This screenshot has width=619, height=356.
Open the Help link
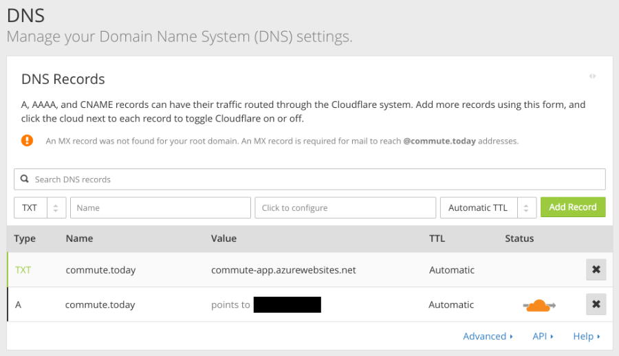[x=586, y=336]
